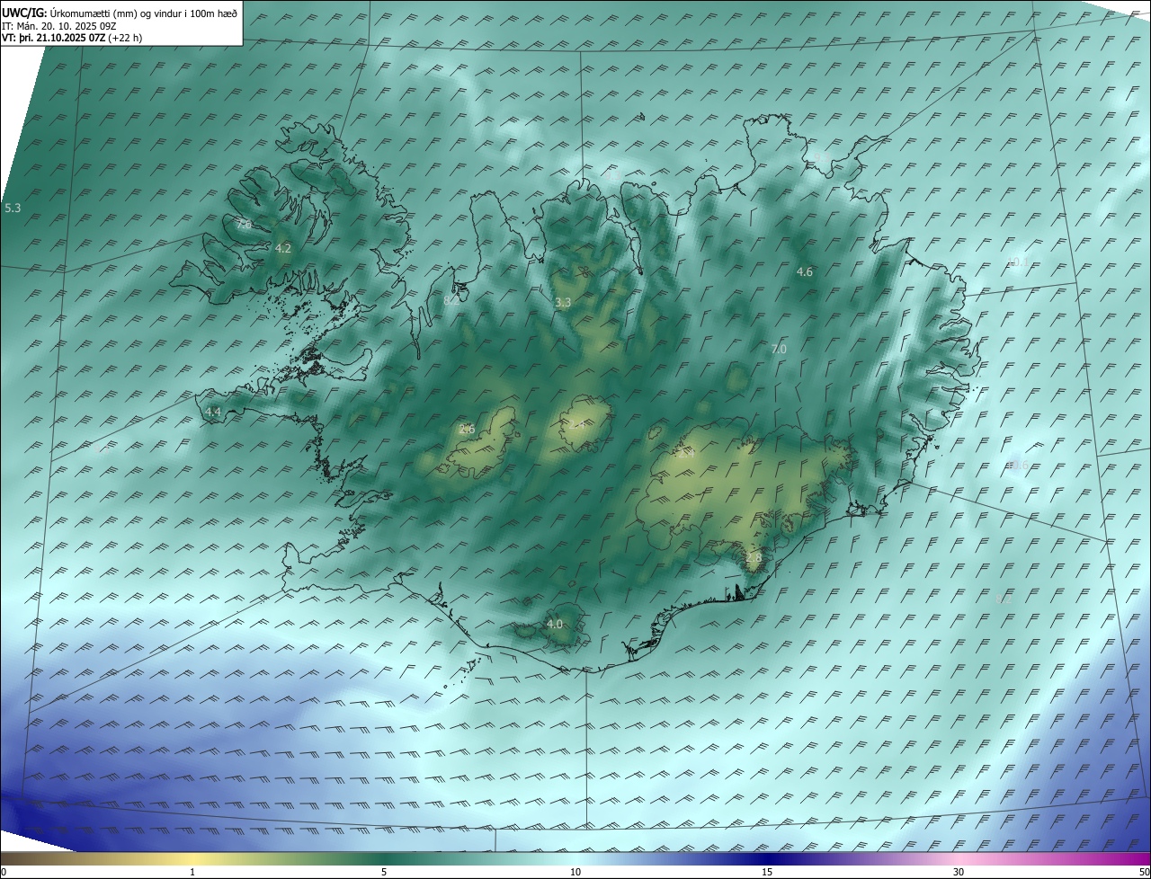Image resolution: width=1151 pixels, height=879 pixels.
Task: Click the 1 tick label on the color scale
Action: [x=193, y=872]
